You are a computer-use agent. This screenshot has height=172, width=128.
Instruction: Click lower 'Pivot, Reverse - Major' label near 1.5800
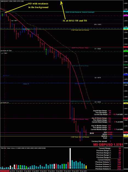pos(80,119)
